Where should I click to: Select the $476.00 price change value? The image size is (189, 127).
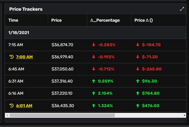pos(150,106)
